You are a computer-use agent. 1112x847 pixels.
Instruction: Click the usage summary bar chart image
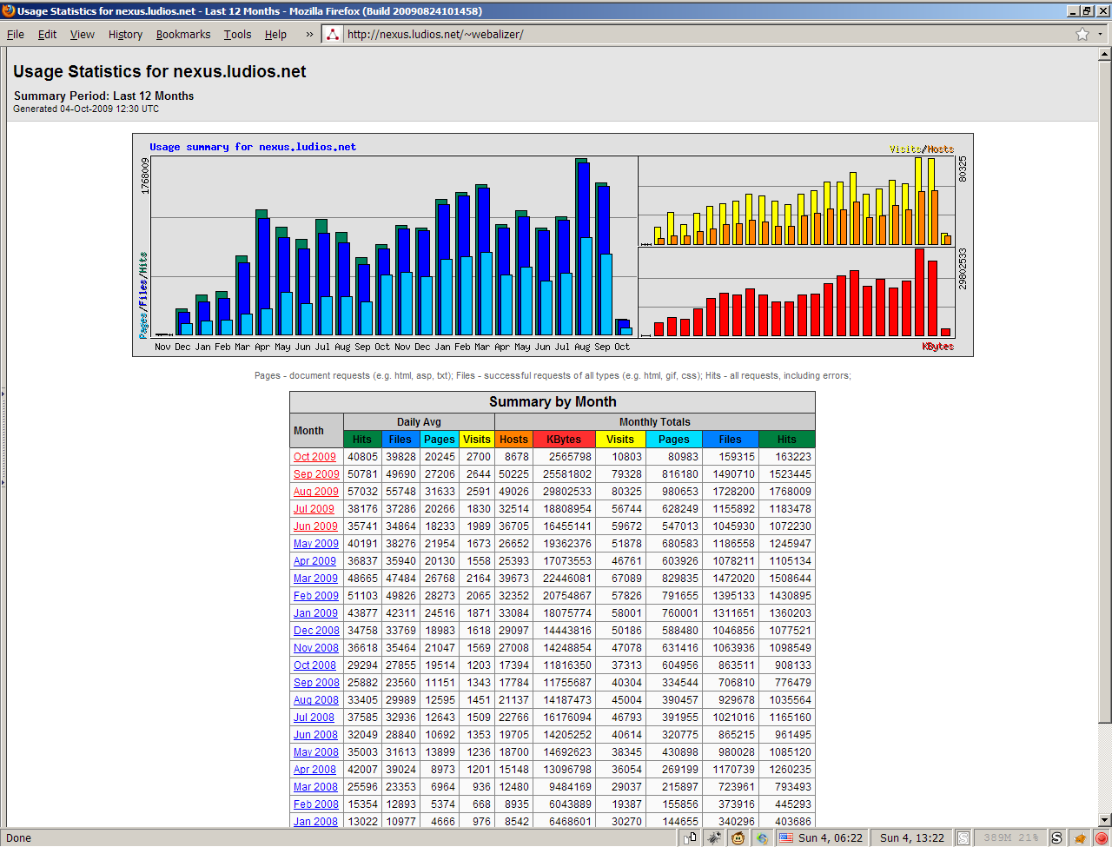pos(553,245)
